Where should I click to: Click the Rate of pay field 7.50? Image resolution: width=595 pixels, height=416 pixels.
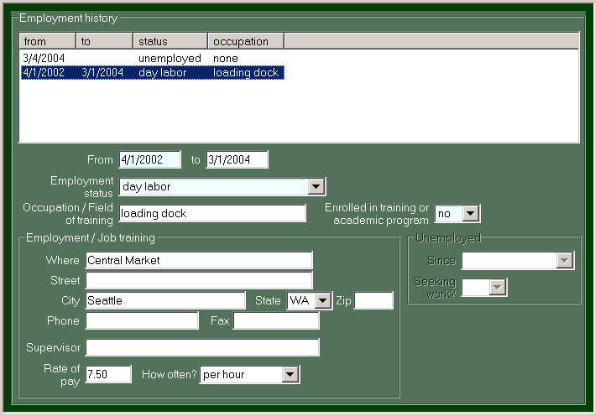point(108,375)
